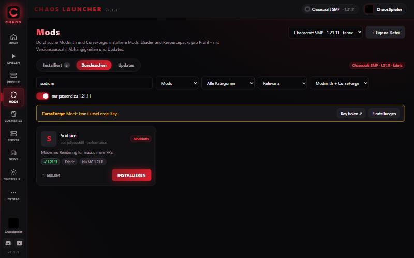
Task: Install the Sodium mod
Action: (131, 175)
